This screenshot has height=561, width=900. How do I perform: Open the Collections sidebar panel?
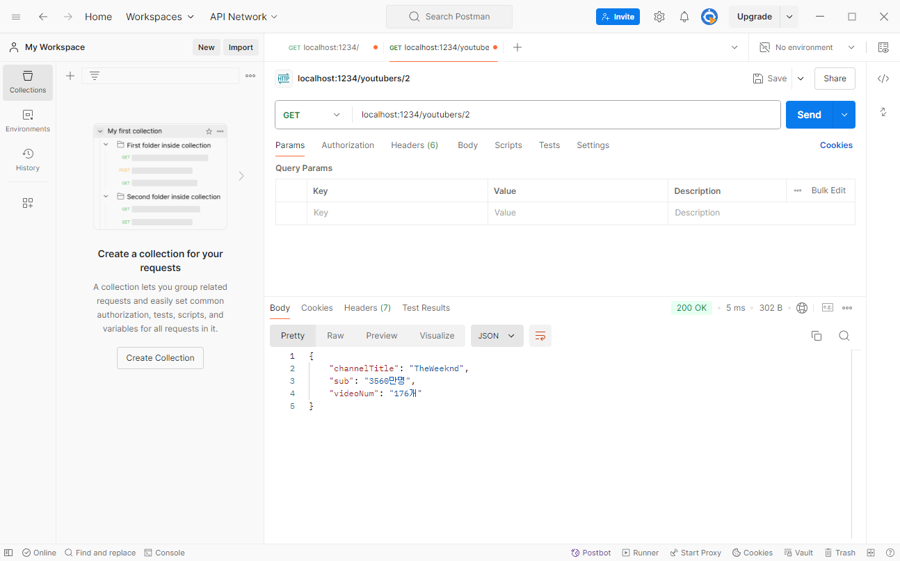(x=28, y=82)
